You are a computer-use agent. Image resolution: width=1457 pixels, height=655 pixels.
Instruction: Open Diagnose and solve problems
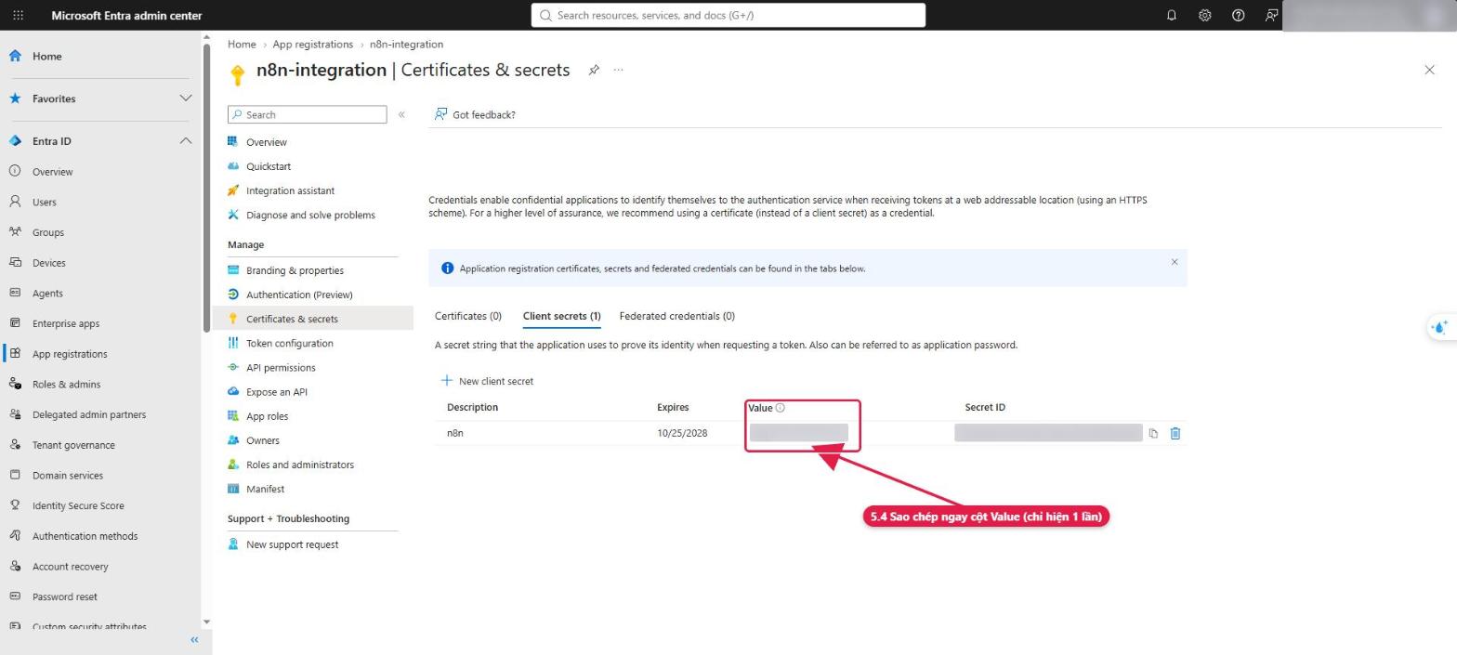pyautogui.click(x=312, y=215)
